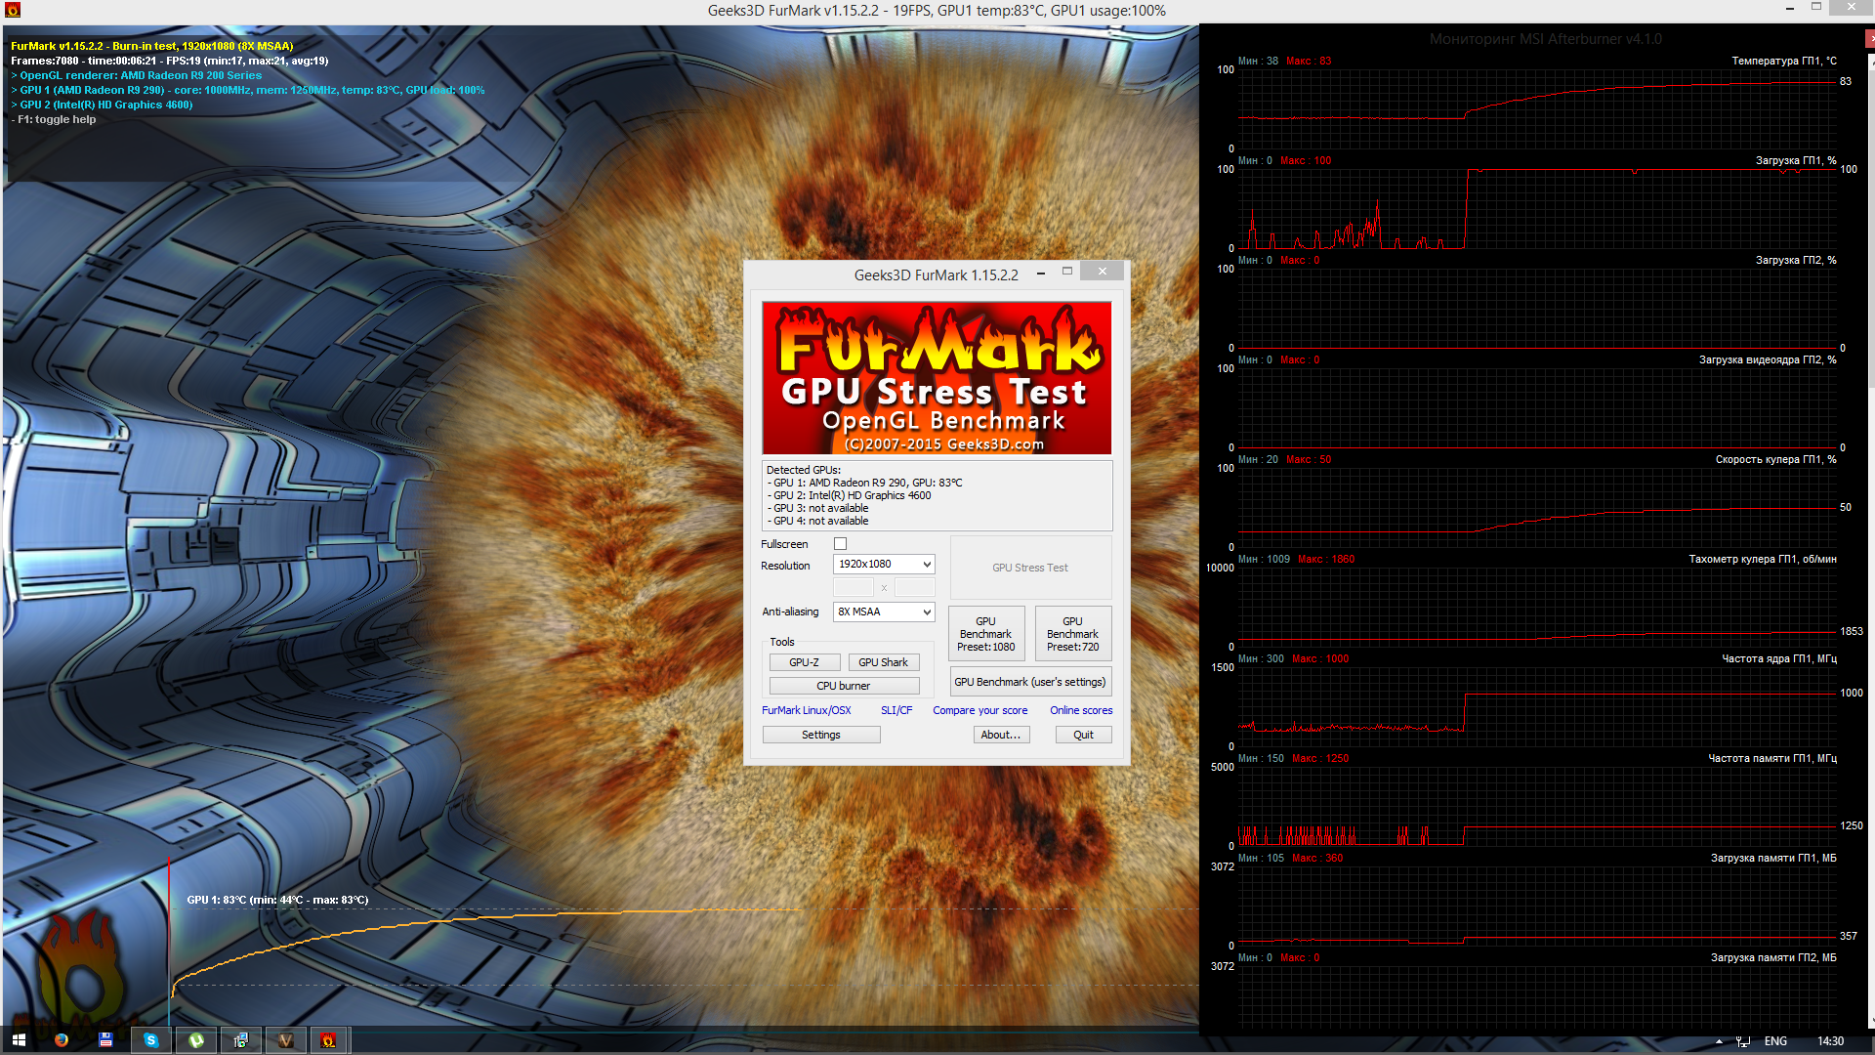The height and width of the screenshot is (1055, 1875).
Task: Open the network tray icon
Action: click(1742, 1041)
